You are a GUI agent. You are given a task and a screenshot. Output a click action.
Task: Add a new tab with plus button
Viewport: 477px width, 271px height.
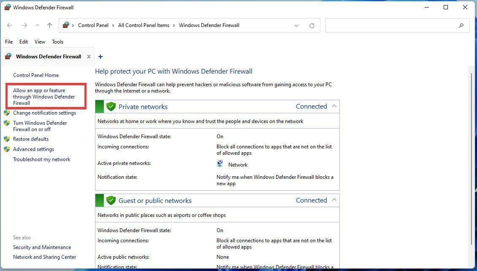[100, 56]
